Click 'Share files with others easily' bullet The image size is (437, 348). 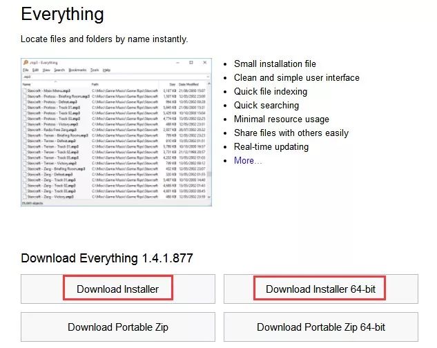[291, 133]
